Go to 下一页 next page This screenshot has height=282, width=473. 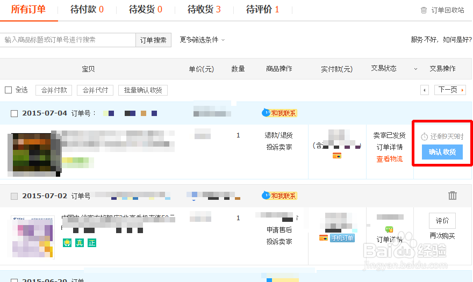[450, 90]
